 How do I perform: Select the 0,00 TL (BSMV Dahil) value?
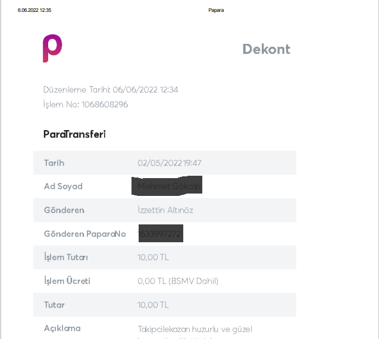[178, 281]
